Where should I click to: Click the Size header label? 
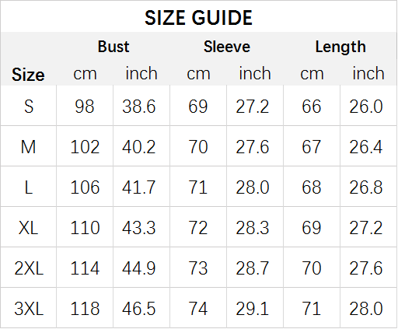point(28,75)
